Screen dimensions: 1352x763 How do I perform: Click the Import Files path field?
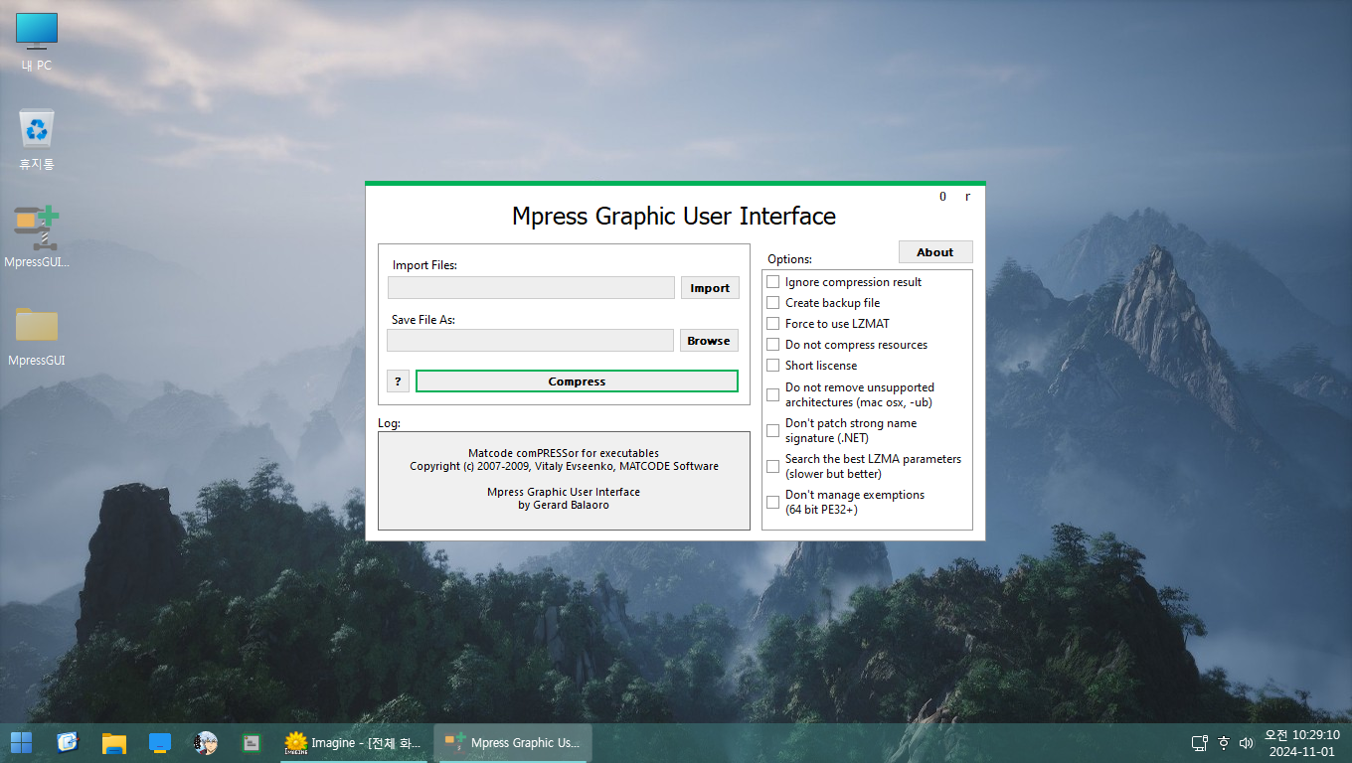(531, 288)
